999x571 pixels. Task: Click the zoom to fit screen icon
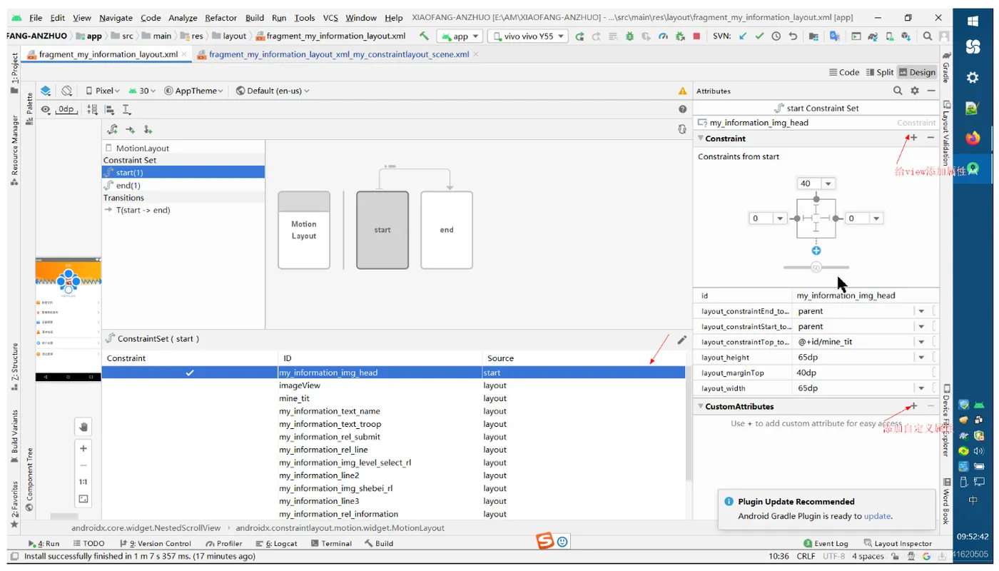tap(83, 499)
